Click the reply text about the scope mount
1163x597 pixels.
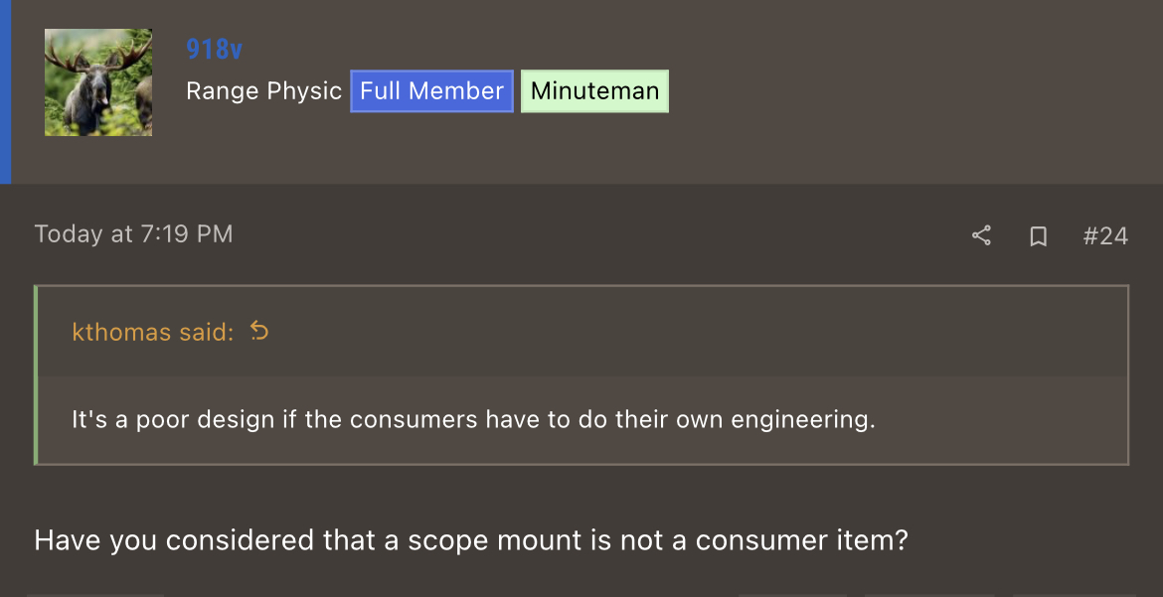471,540
